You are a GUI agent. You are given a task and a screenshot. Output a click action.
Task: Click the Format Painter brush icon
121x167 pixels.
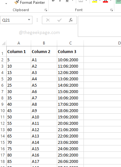[17, 2]
